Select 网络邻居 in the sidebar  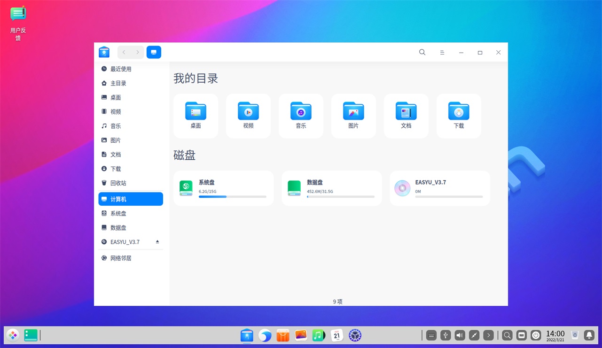[121, 258]
